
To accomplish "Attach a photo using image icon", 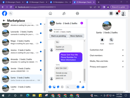I will pyautogui.click(x=54, y=87).
